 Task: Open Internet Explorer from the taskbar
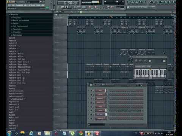click(31, 133)
